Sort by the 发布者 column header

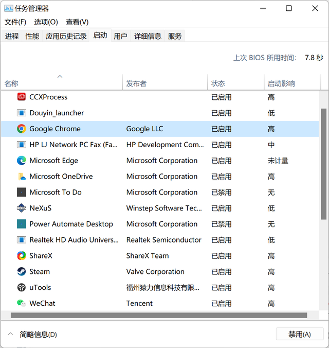click(x=165, y=82)
